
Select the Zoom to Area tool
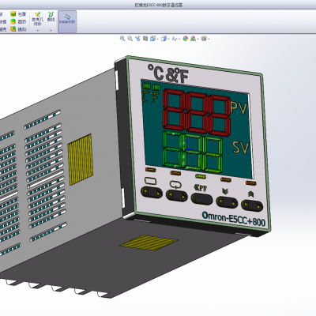pyautogui.click(x=130, y=39)
